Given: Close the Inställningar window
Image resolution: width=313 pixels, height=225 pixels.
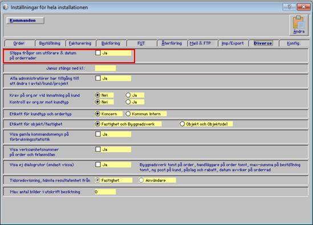Looking at the screenshot, I should 304,7.
